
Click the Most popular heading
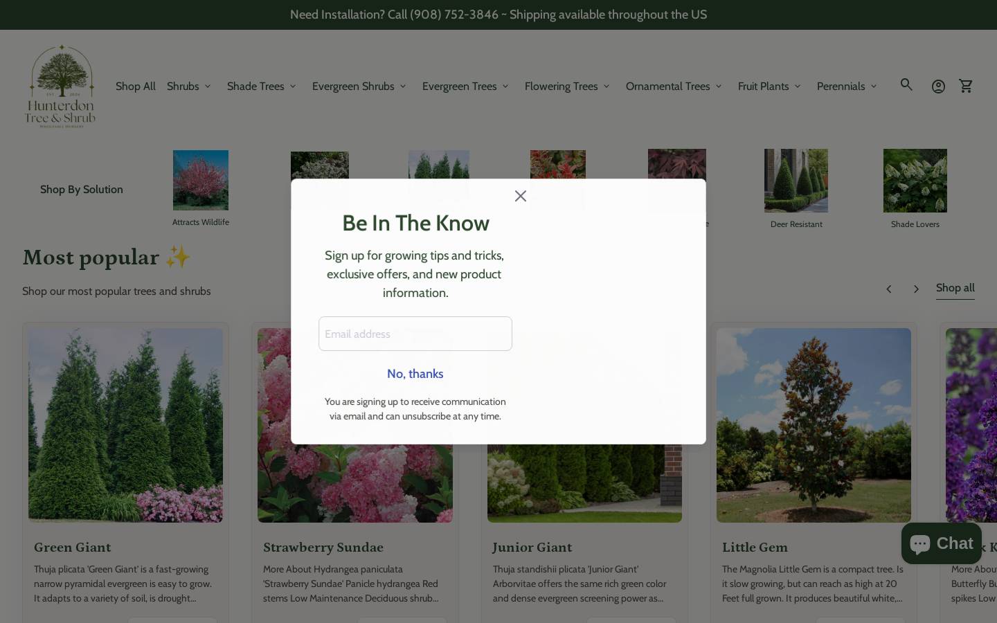tap(107, 258)
